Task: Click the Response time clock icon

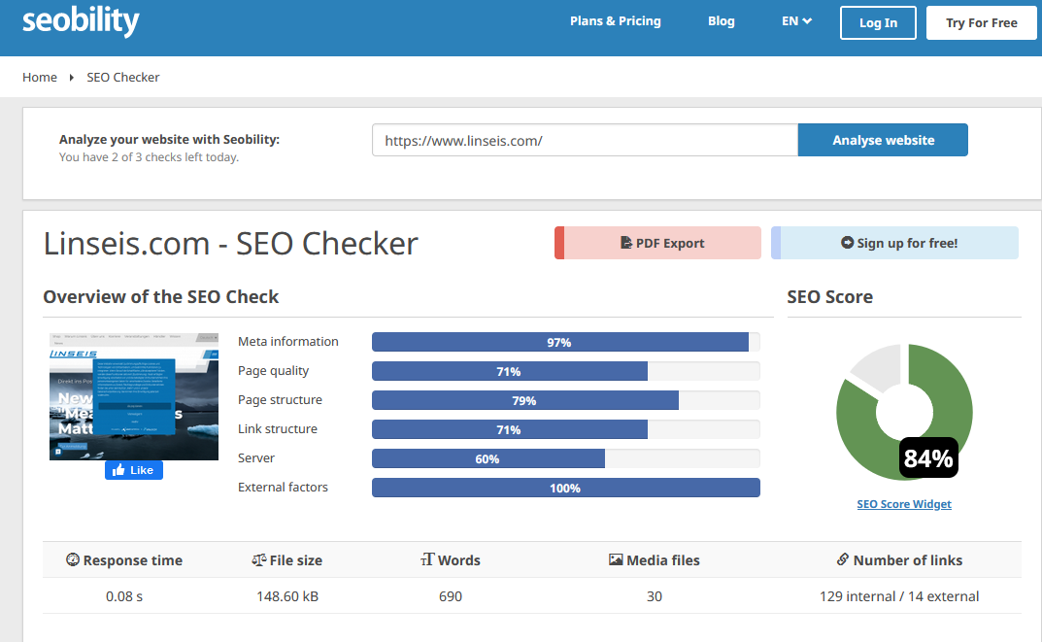Action: (73, 559)
